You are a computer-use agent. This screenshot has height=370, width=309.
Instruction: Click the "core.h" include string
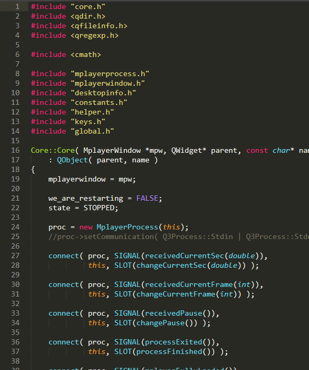pos(88,6)
